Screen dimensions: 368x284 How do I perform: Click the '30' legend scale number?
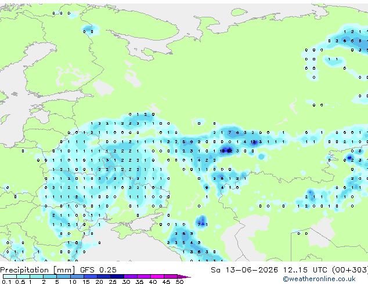126,282
